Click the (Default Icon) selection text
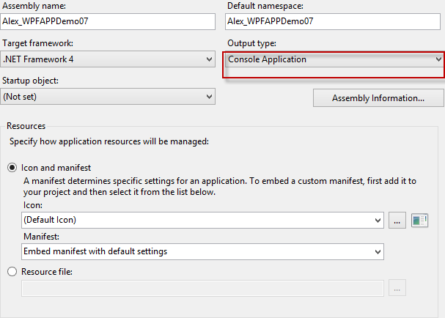The height and width of the screenshot is (318, 445). [x=50, y=220]
